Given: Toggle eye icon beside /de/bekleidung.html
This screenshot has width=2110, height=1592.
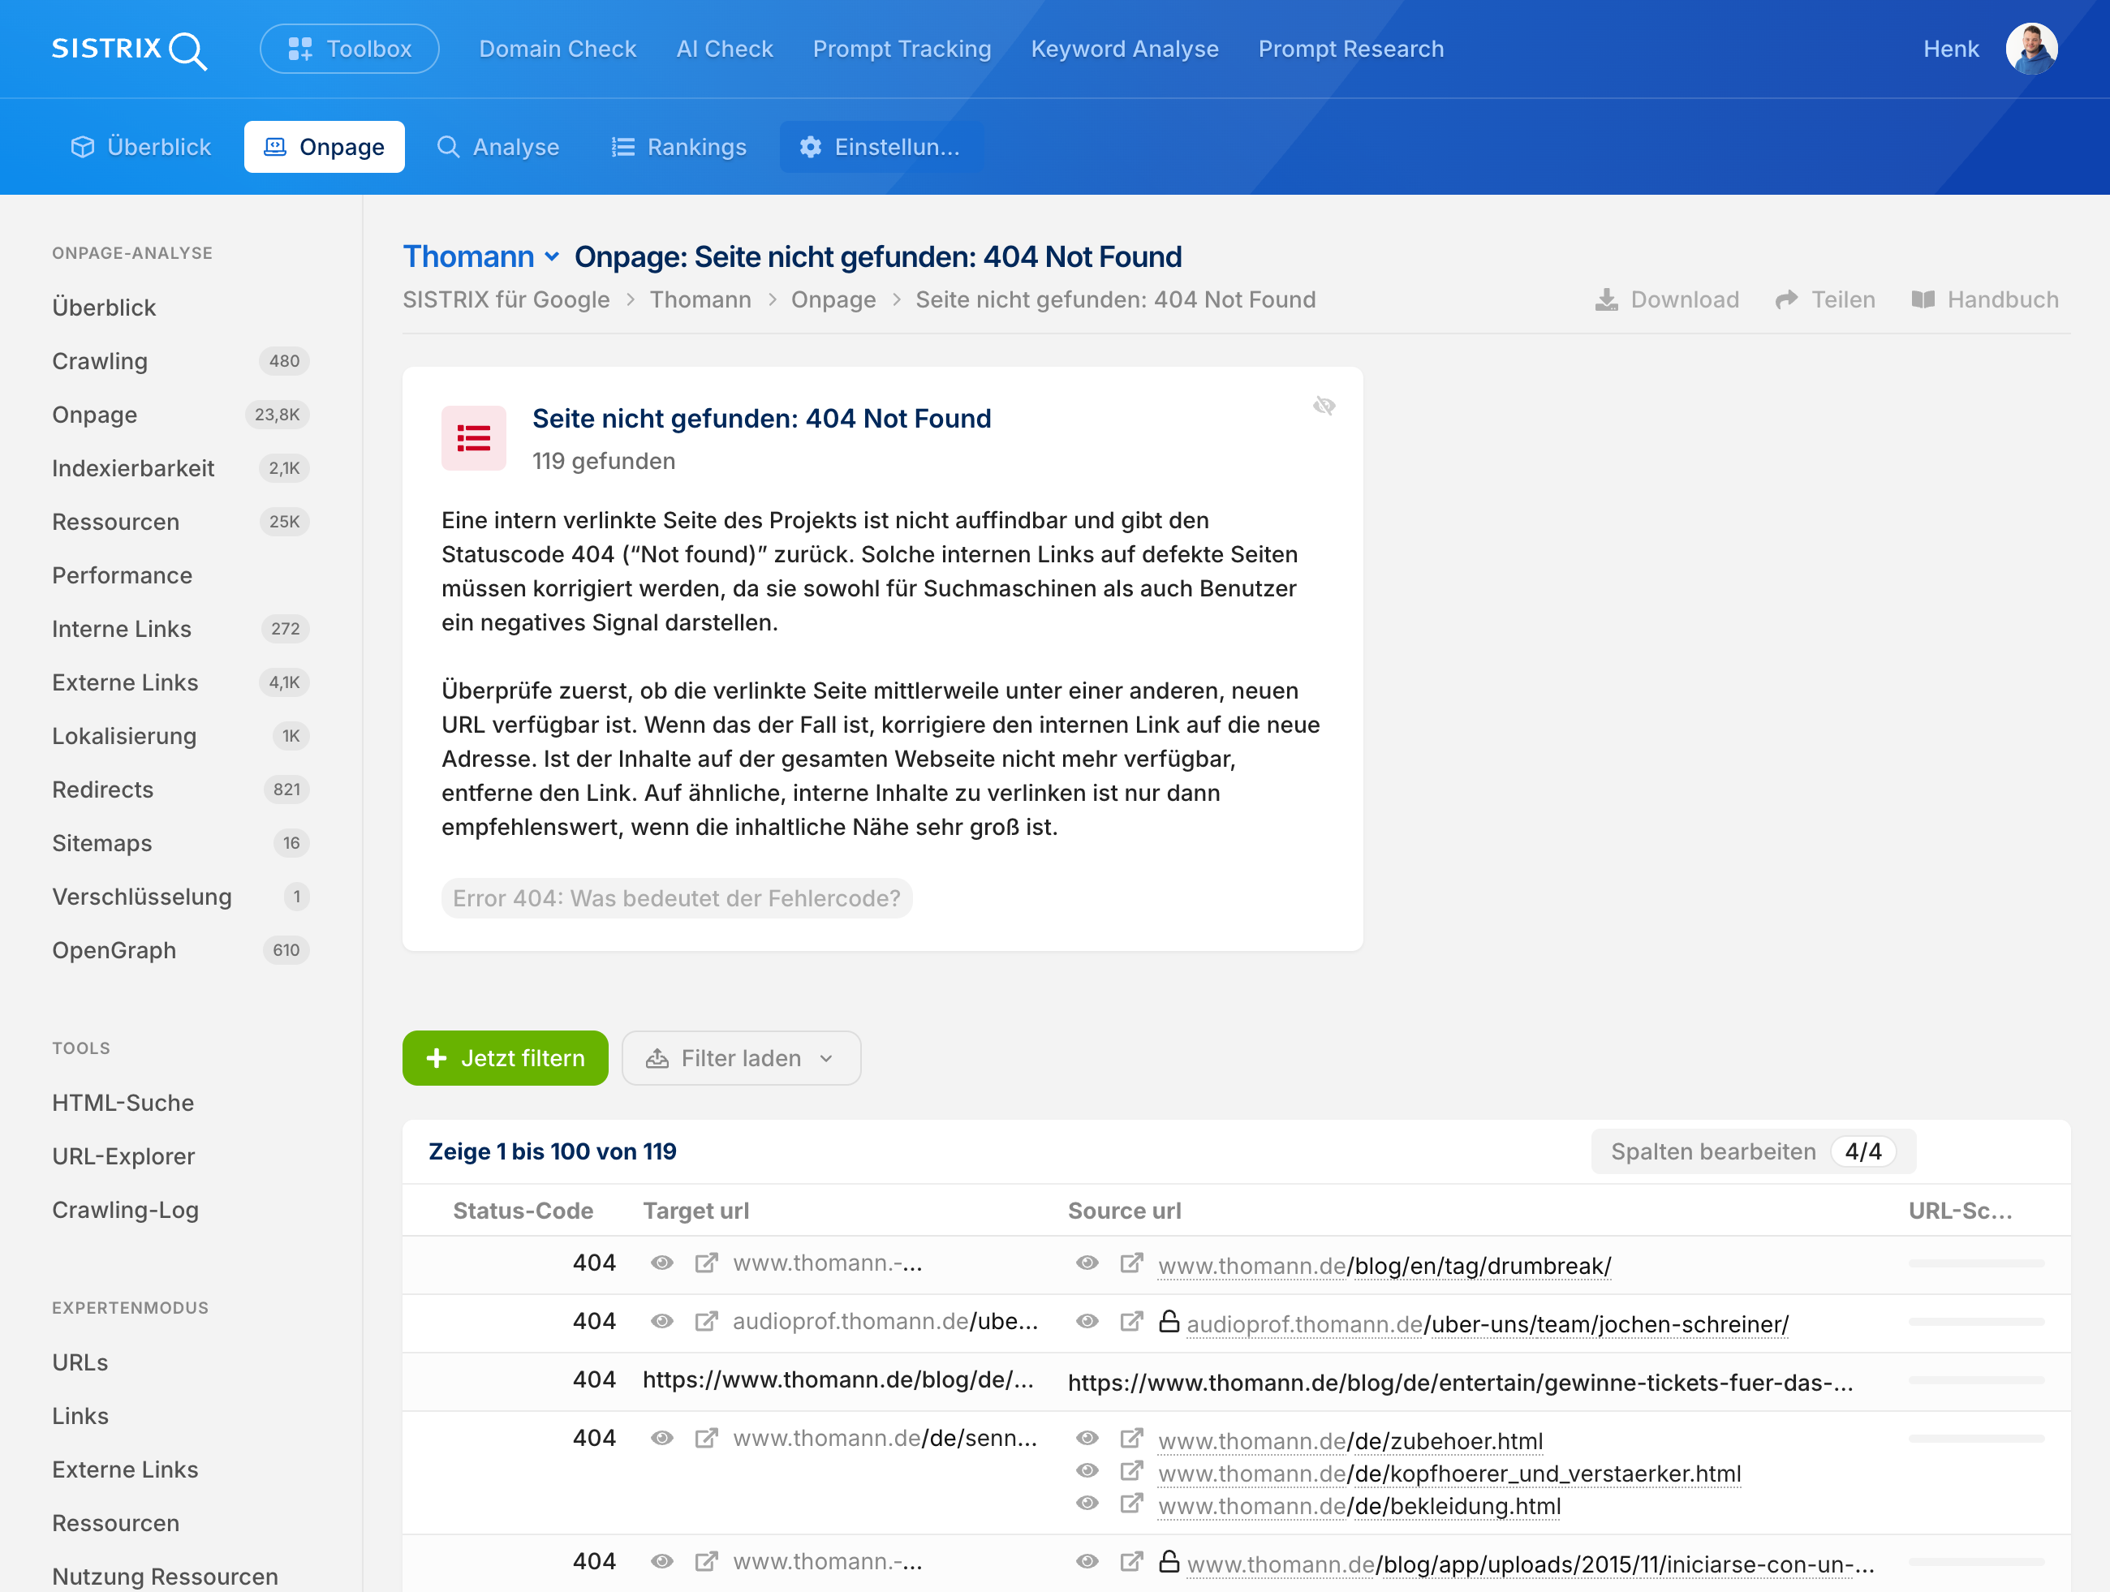Looking at the screenshot, I should (1087, 1502).
